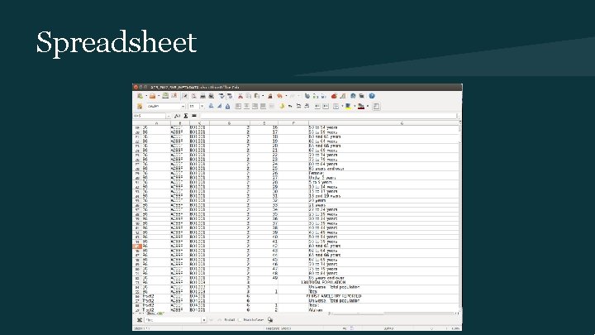The height and width of the screenshot is (335, 595).
Task: Open the print preview icon
Action: coord(212,96)
